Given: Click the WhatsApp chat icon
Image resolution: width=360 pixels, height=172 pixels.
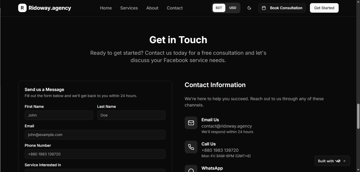Looking at the screenshot, I should pos(191,169).
